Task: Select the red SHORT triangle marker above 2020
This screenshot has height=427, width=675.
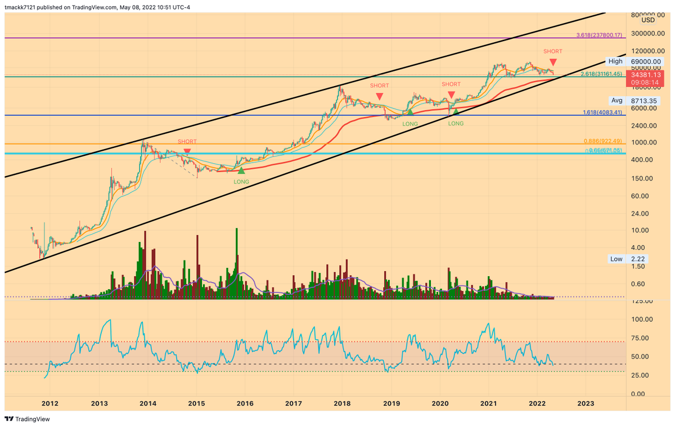Action: (451, 95)
